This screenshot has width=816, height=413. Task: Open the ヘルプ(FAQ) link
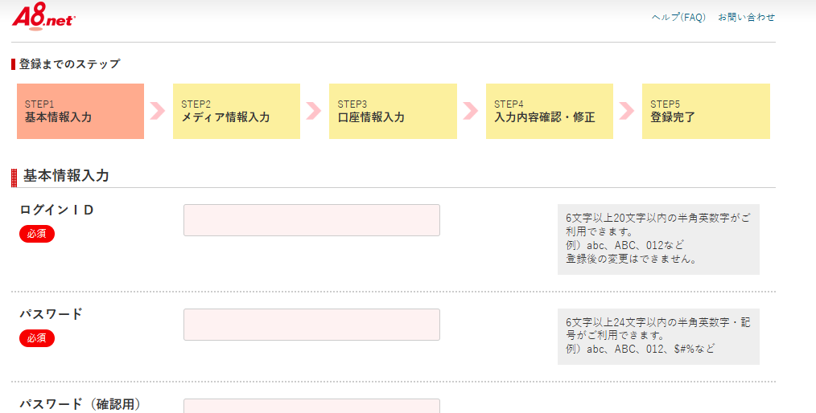coord(678,17)
